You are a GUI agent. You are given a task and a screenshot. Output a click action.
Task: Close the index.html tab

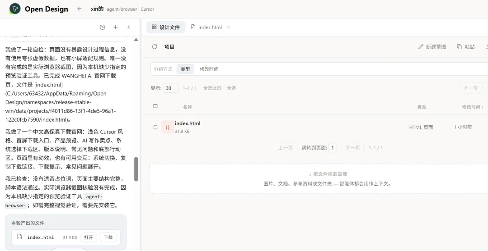229,27
